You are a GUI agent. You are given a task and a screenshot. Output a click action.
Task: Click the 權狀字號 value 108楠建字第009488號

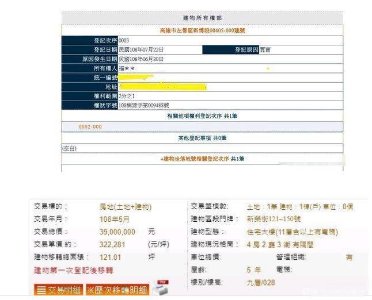click(144, 105)
